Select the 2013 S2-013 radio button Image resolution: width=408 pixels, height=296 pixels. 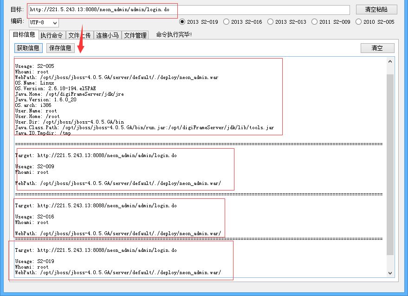coord(287,22)
